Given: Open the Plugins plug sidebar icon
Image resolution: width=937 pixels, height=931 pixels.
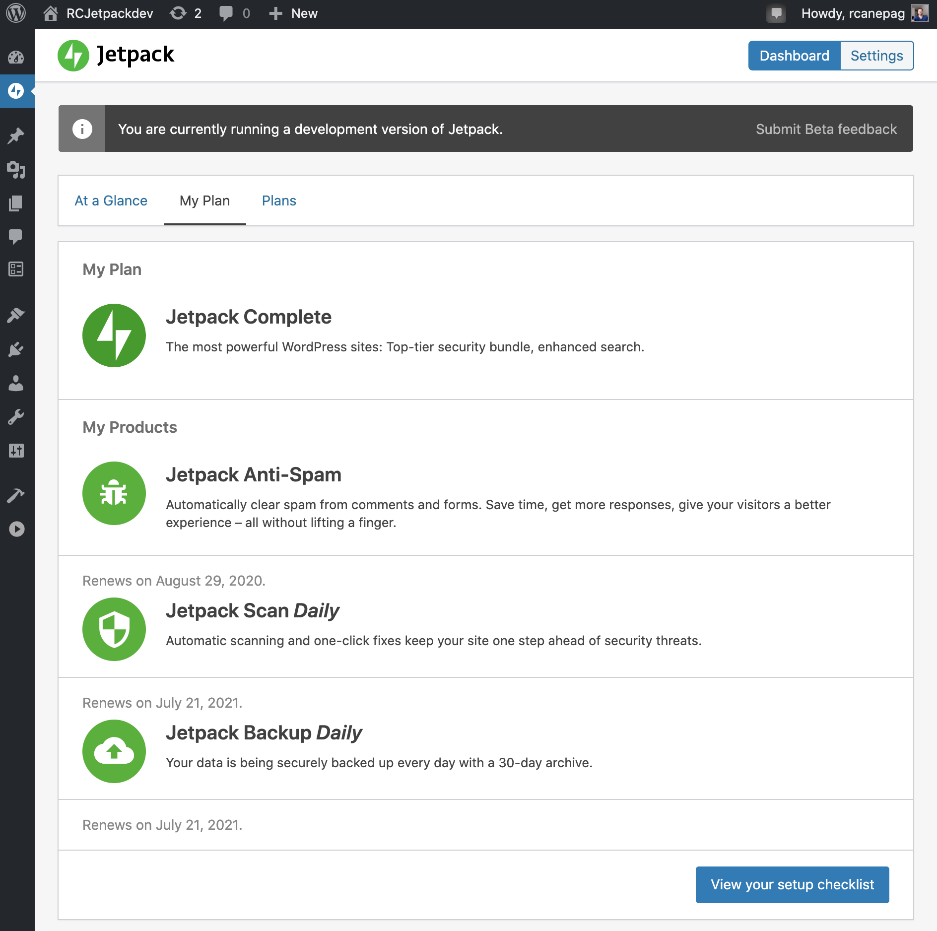Looking at the screenshot, I should 16,349.
